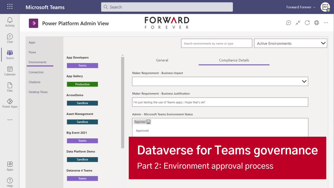Open Files in the left rail
This screenshot has height=188, width=334.
tap(10, 87)
